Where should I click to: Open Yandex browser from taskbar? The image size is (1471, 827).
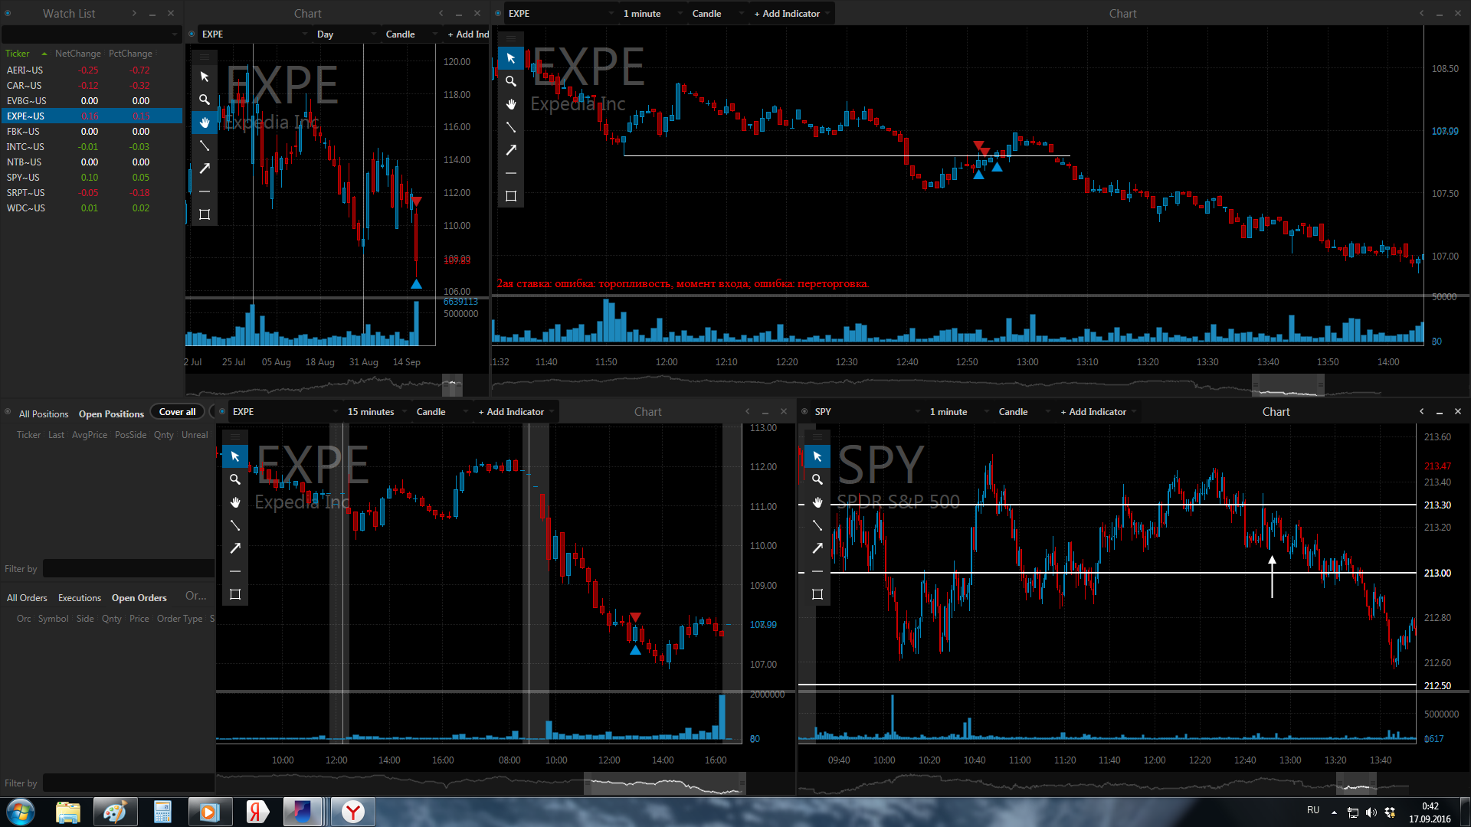tap(352, 812)
